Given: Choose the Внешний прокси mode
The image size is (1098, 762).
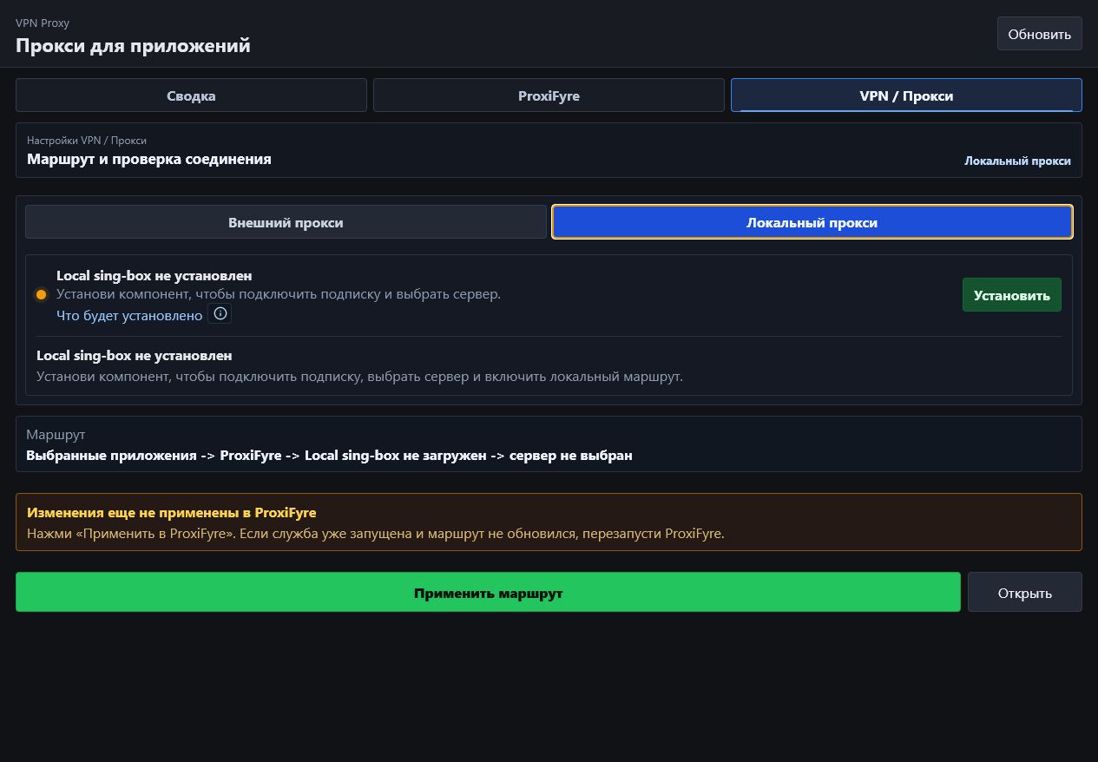Looking at the screenshot, I should click(286, 222).
